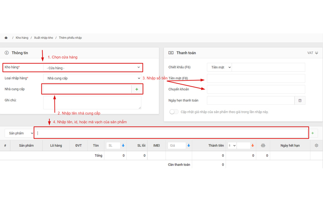This screenshot has width=323, height=202.
Task: Focus the Chiết khấu amount field
Action: coord(269,67)
